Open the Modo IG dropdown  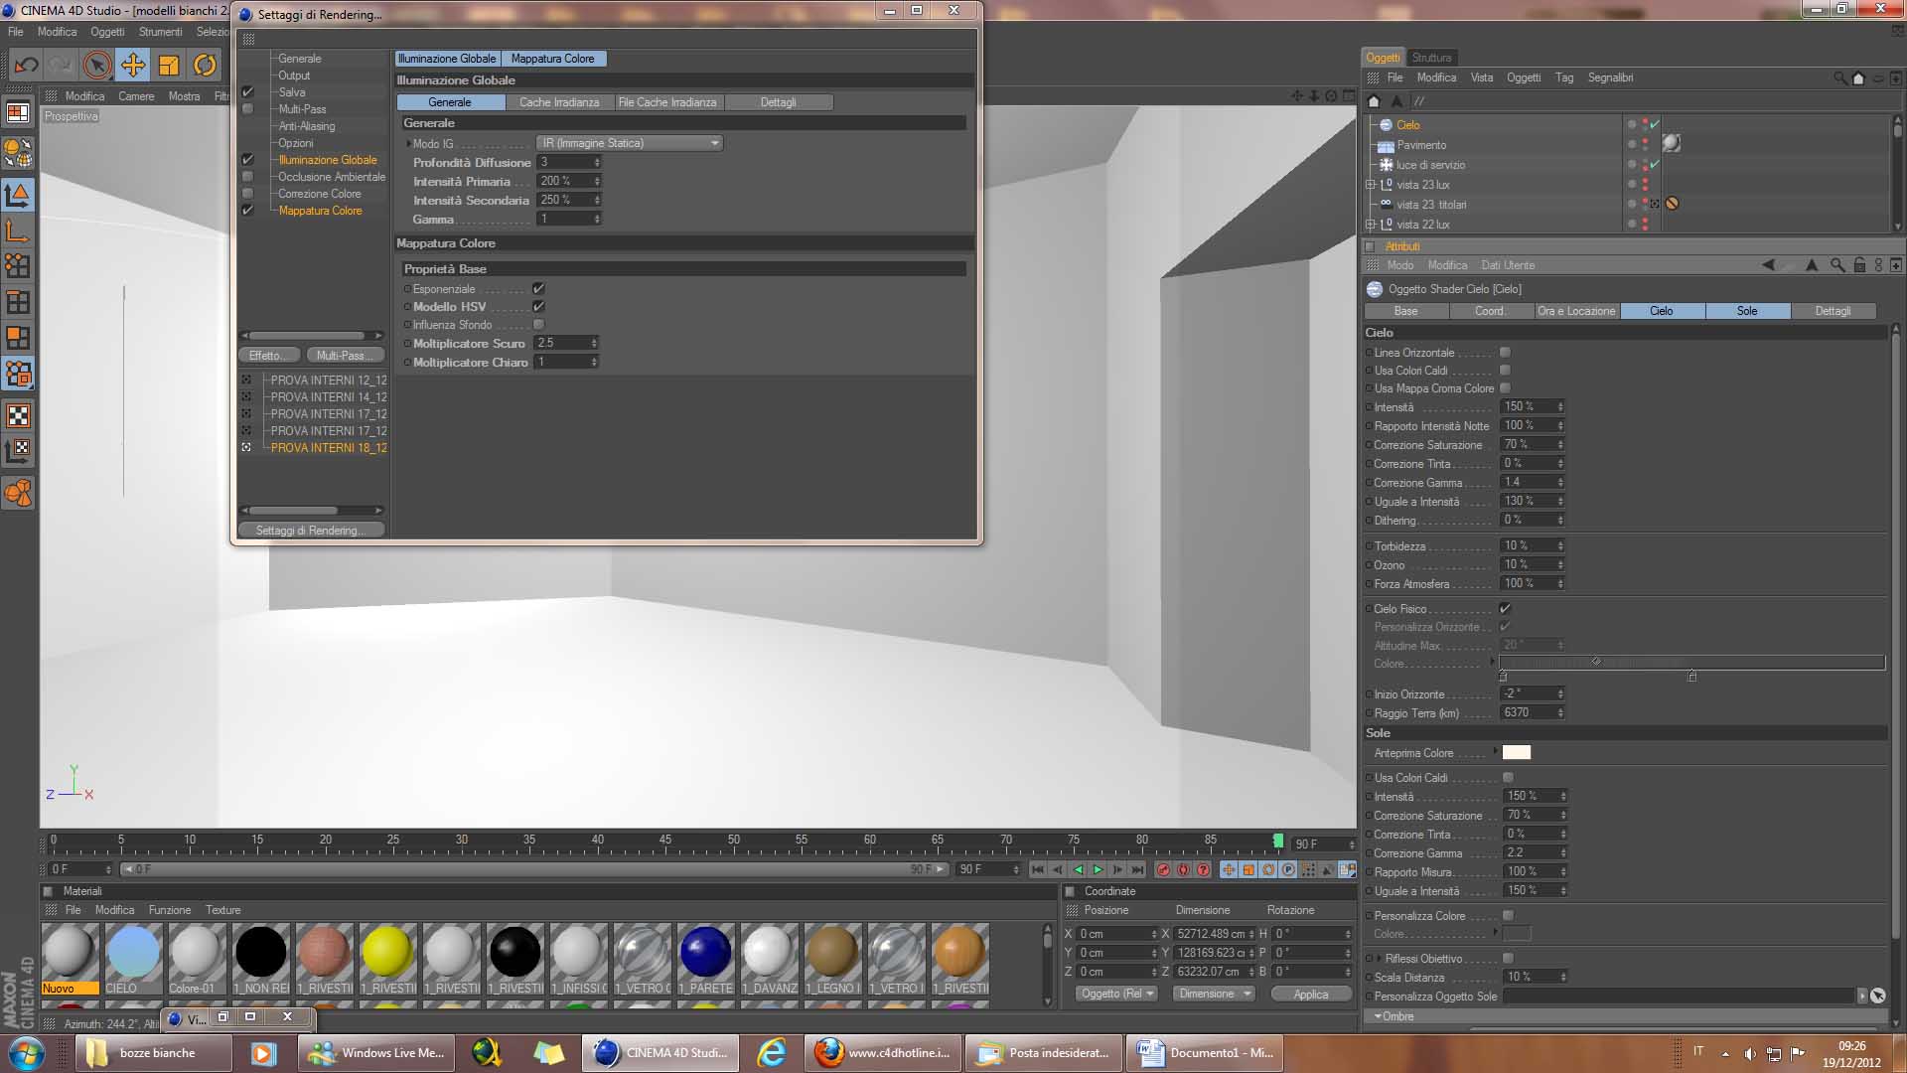click(630, 143)
